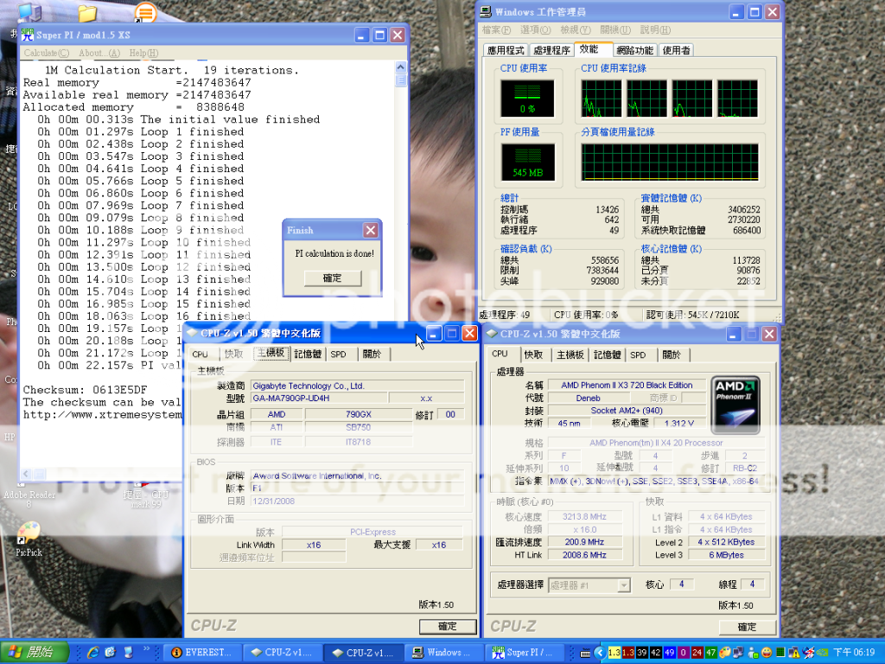Click Super PI horizontal scrollbar left arrow
This screenshot has height=664, width=885.
(26, 475)
